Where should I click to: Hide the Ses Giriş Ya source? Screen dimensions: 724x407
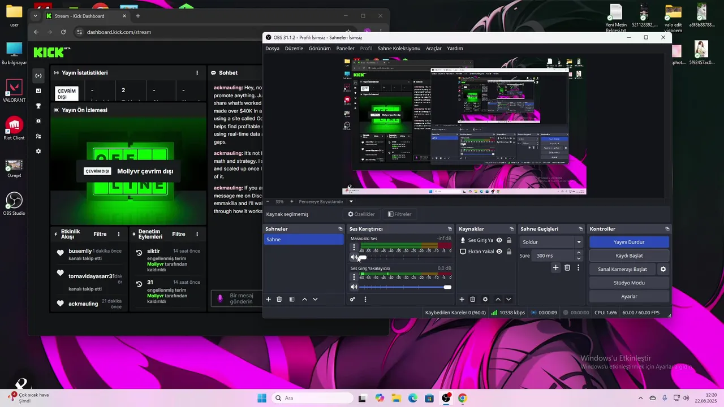click(x=499, y=240)
